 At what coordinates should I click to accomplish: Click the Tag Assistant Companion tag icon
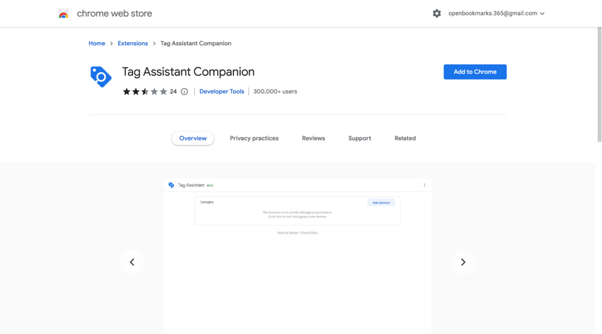pyautogui.click(x=101, y=77)
